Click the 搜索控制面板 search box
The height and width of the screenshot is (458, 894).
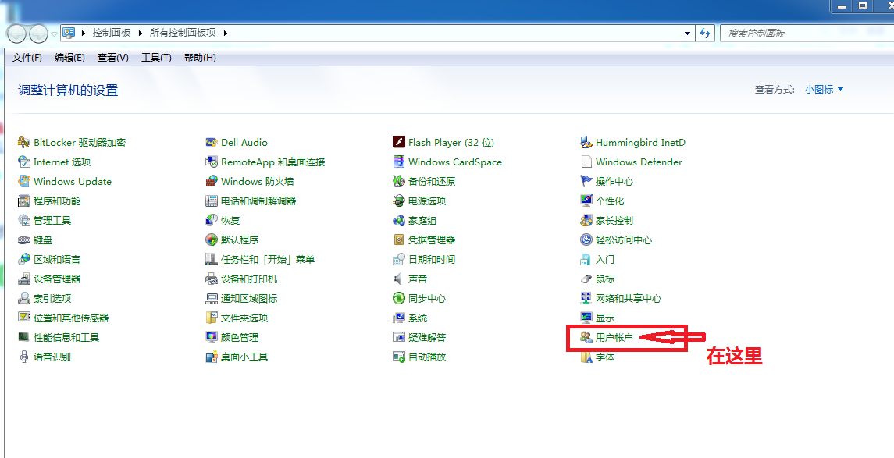pos(807,33)
